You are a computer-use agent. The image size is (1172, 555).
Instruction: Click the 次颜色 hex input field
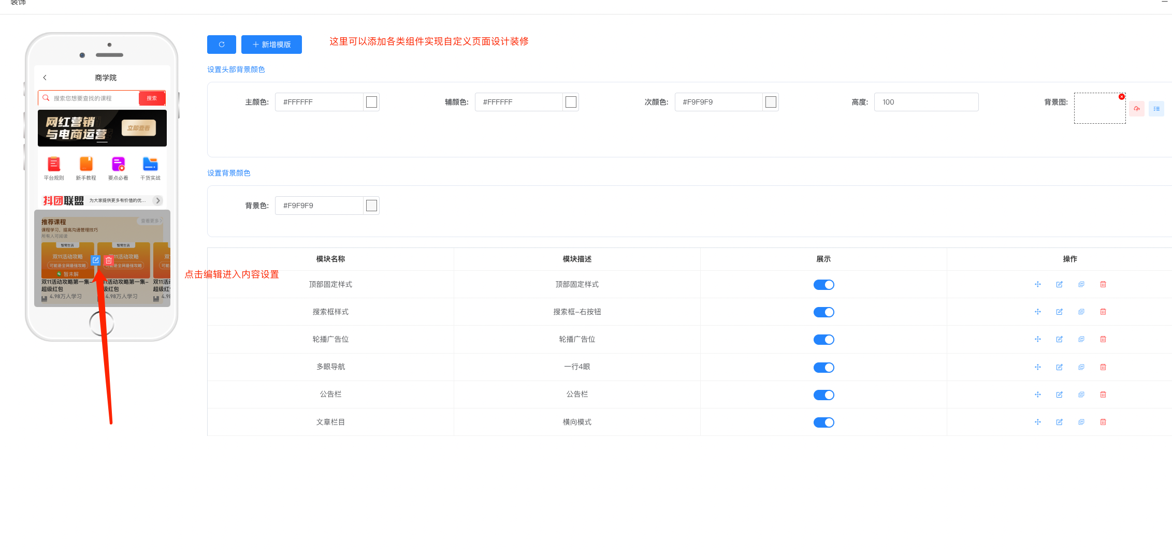click(719, 102)
